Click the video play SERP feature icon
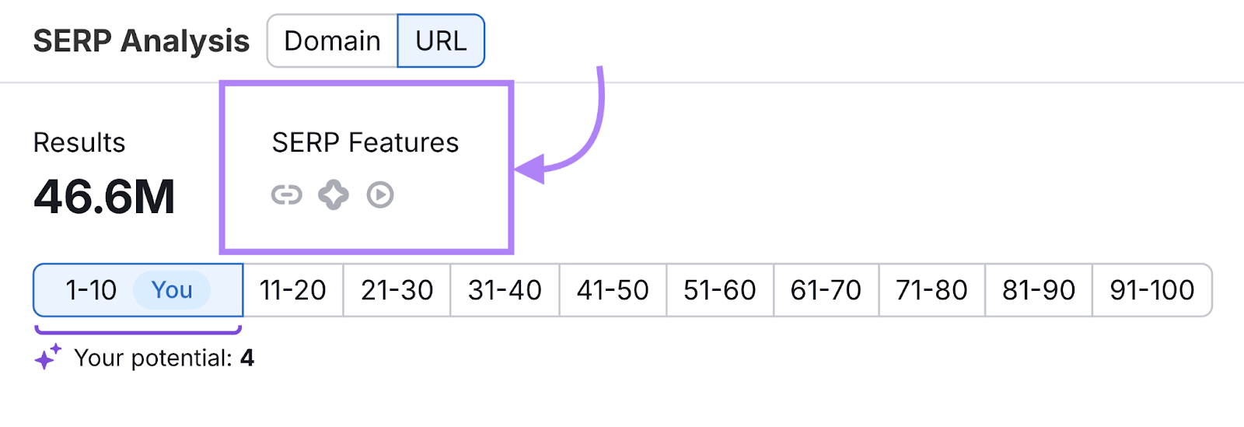The height and width of the screenshot is (427, 1244). [x=380, y=194]
